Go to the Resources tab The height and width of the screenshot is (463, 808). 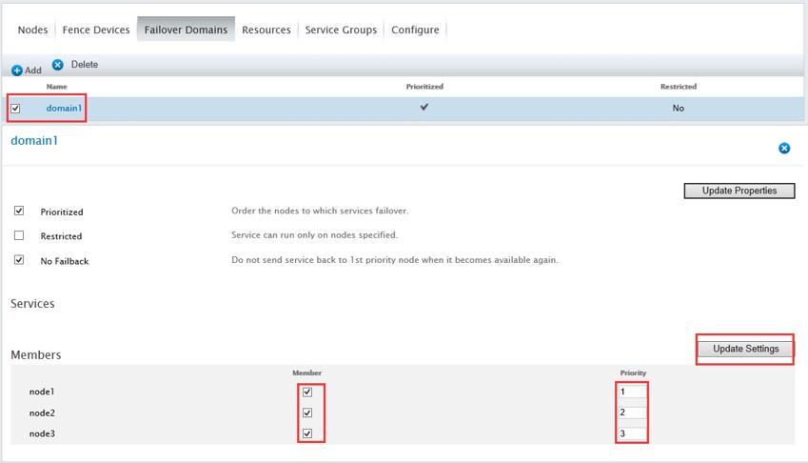pyautogui.click(x=266, y=30)
